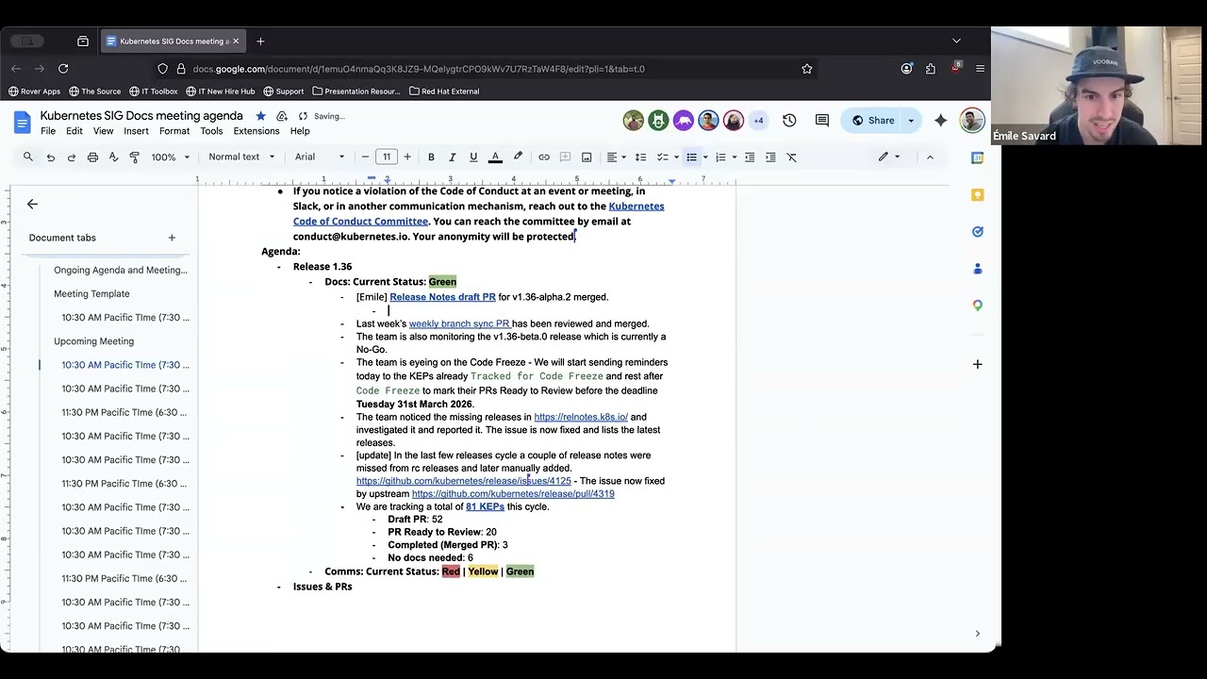The image size is (1207, 679).
Task: Open Release Notes draft PR link
Action: [x=442, y=297]
